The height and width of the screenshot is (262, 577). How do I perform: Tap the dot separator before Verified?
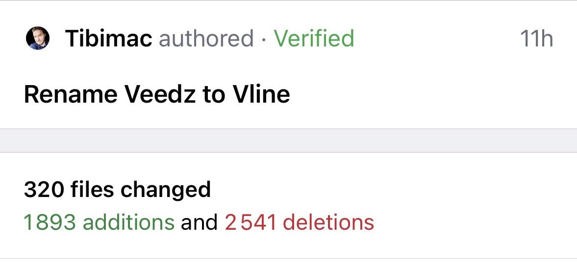[x=264, y=40]
